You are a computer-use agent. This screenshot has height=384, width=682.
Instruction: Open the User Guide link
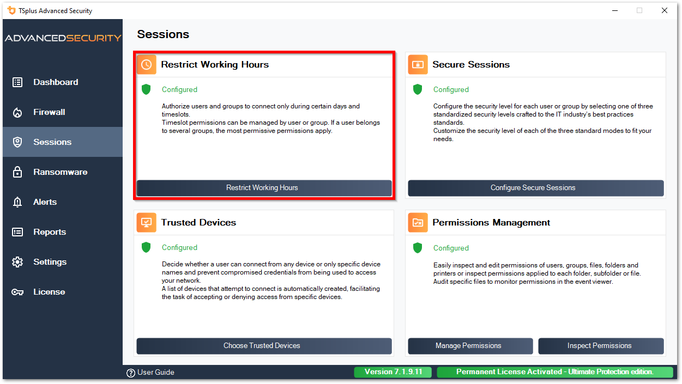(150, 373)
